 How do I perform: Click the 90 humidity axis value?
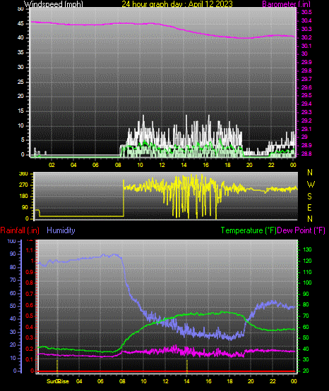(x=13, y=254)
